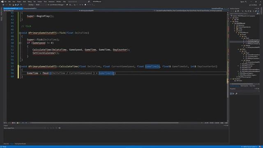
Task: Click the Save All toolbar icon
Action: coord(18,5)
